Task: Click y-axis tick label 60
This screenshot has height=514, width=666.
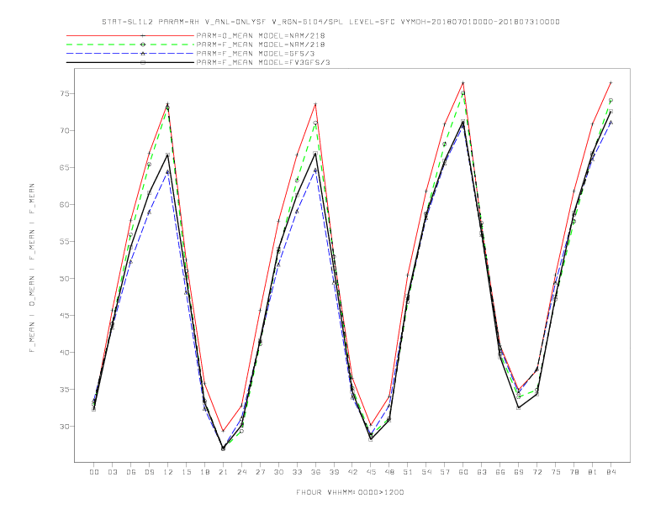Action: pos(63,204)
